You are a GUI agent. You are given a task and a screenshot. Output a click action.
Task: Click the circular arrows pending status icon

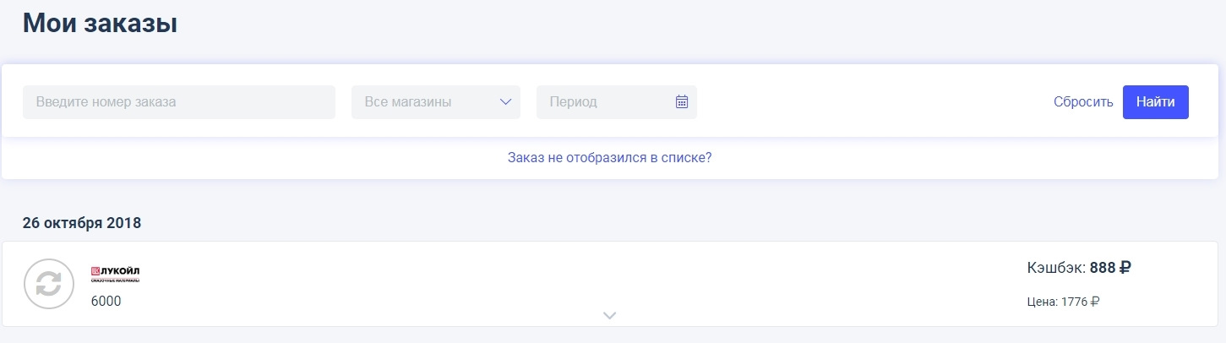[x=49, y=284]
